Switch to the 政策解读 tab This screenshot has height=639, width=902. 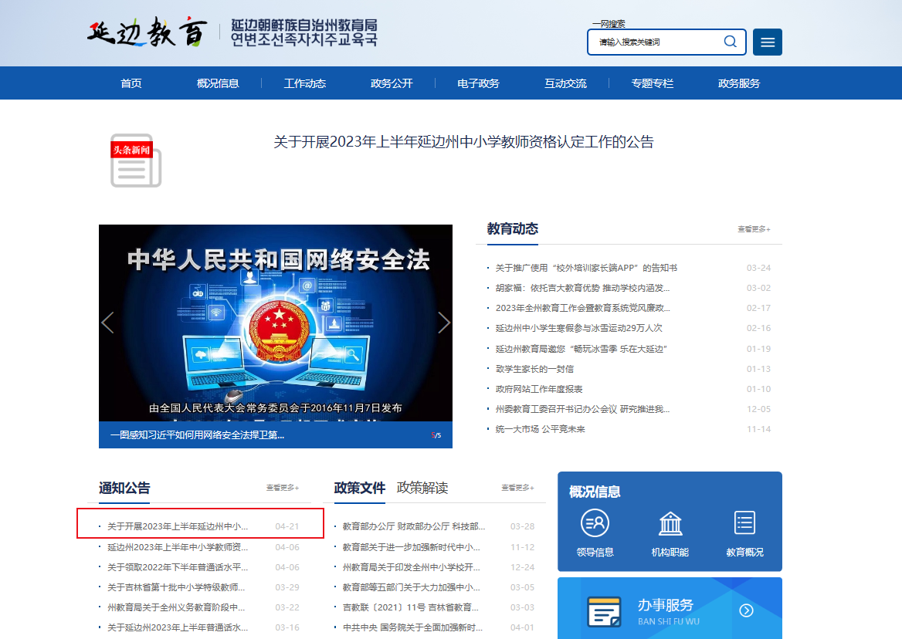point(422,488)
